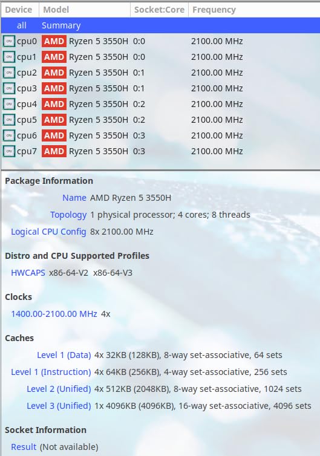
Task: Click the cpu5 chip icon
Action: pyautogui.click(x=8, y=120)
